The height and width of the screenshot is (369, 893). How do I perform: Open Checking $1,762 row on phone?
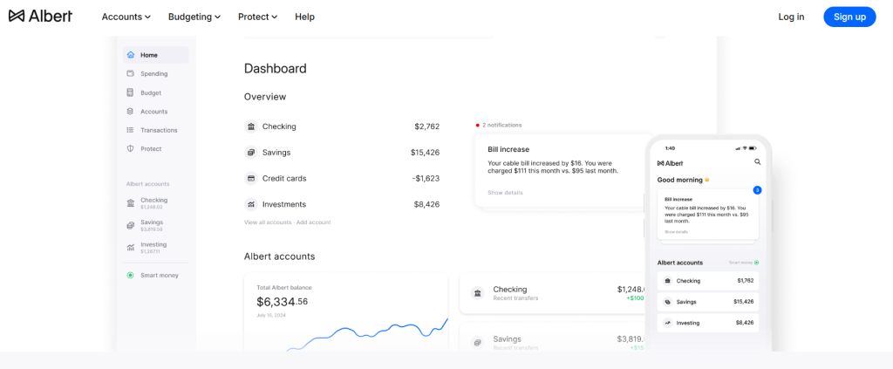[708, 281]
